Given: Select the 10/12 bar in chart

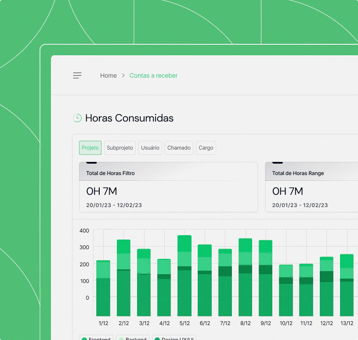Looking at the screenshot, I should pyautogui.click(x=286, y=290).
